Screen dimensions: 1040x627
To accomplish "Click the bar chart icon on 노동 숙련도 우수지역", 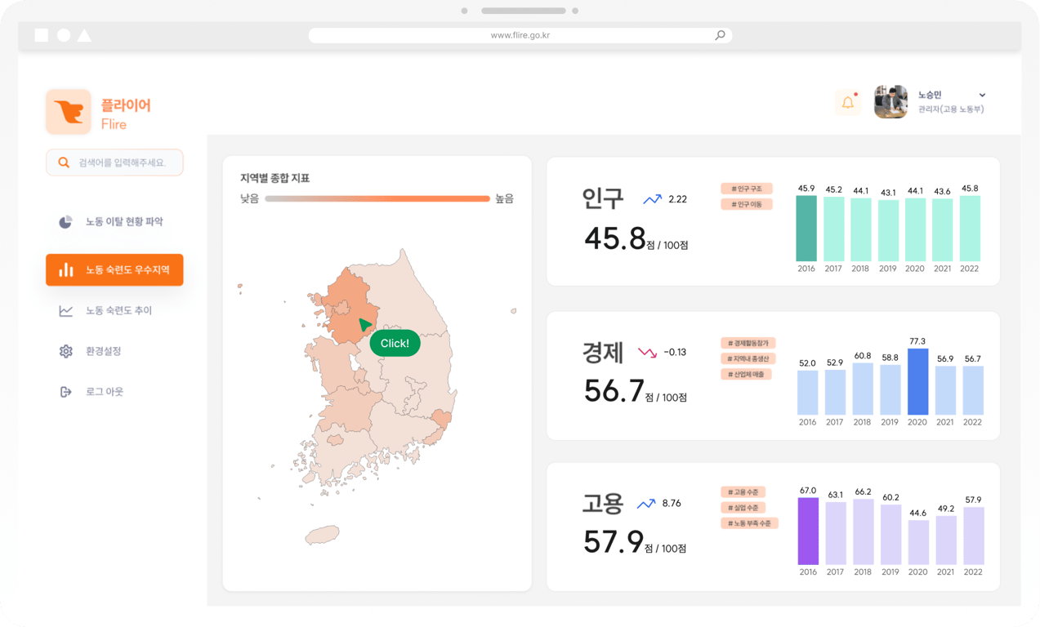I will tap(66, 269).
